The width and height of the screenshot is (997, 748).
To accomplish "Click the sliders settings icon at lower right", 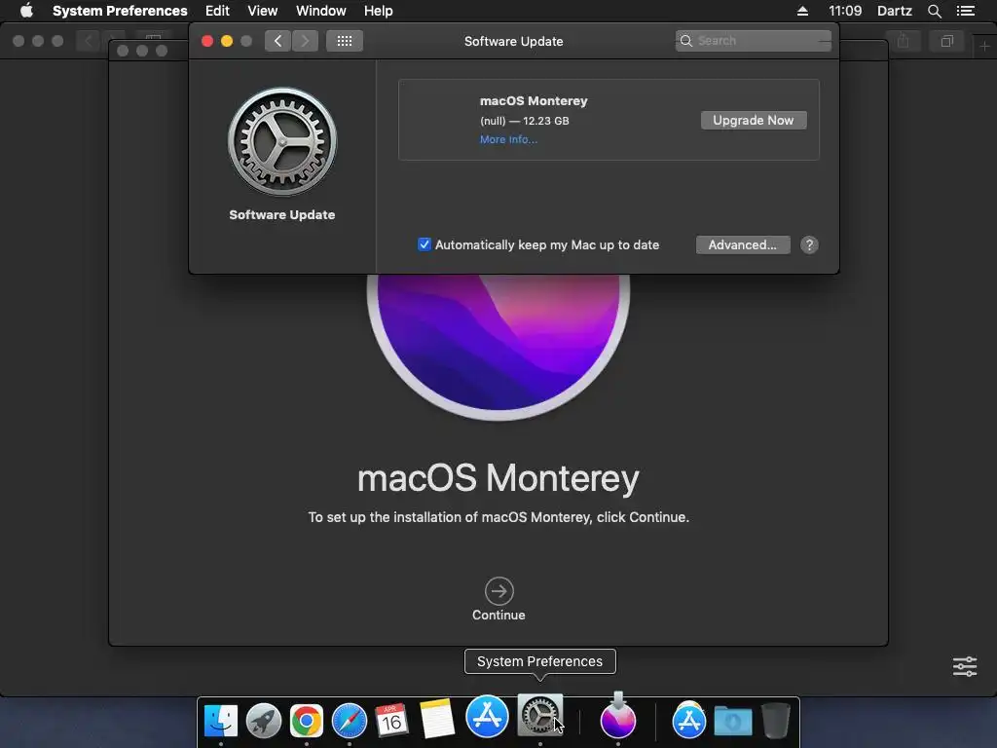I will pos(965,666).
